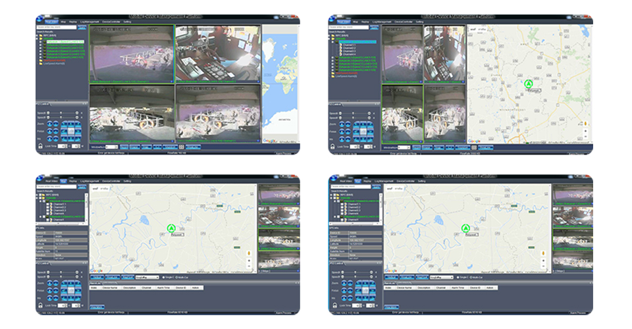Open the Replay tab in top-left window
The height and width of the screenshot is (329, 632).
click(x=73, y=21)
